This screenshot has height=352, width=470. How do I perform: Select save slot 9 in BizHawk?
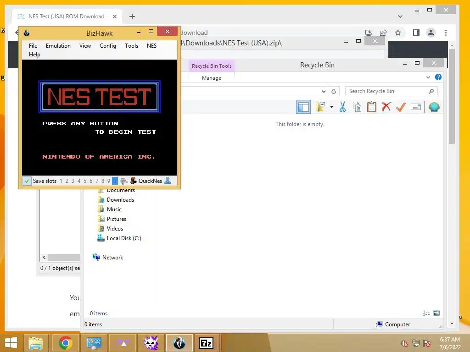pyautogui.click(x=109, y=181)
